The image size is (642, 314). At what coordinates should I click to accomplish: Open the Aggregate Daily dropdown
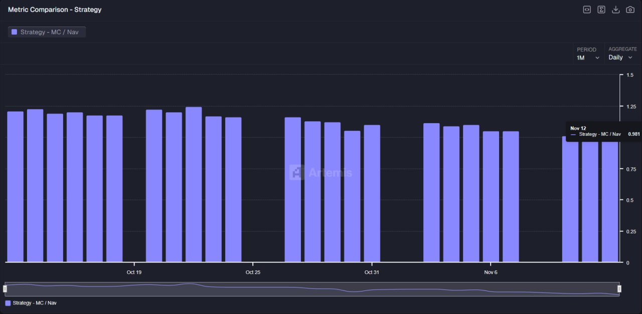[x=620, y=58]
